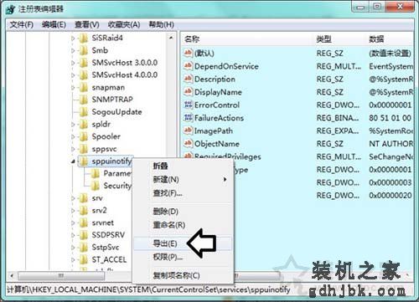Select the DisplayName value name

pyautogui.click(x=218, y=92)
